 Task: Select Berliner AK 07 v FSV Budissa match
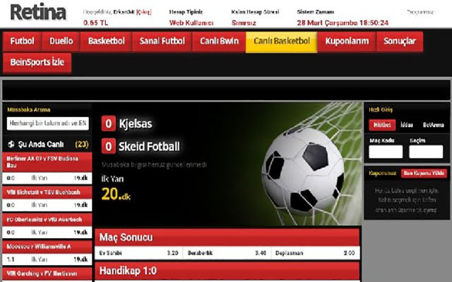point(47,161)
